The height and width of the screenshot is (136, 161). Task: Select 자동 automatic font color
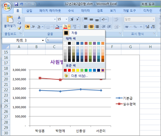click(x=74, y=33)
